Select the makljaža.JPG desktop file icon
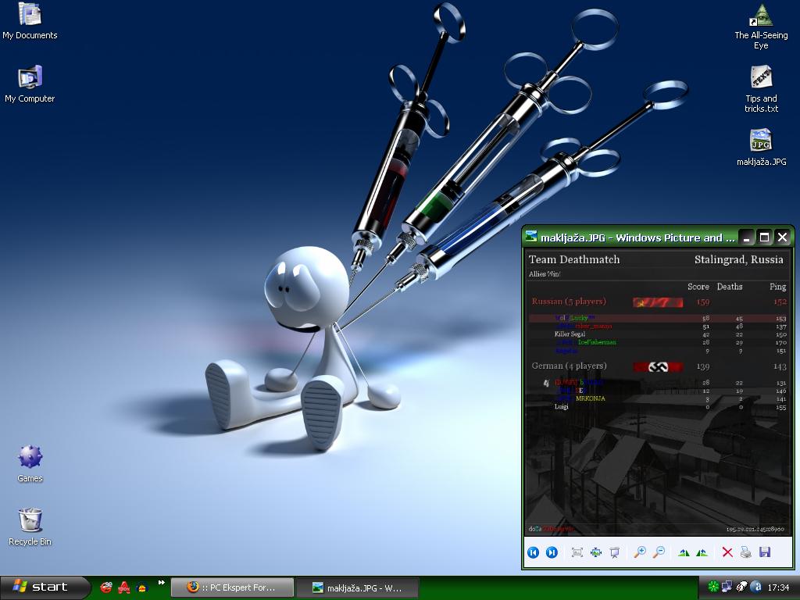The width and height of the screenshot is (800, 600). coord(761,141)
